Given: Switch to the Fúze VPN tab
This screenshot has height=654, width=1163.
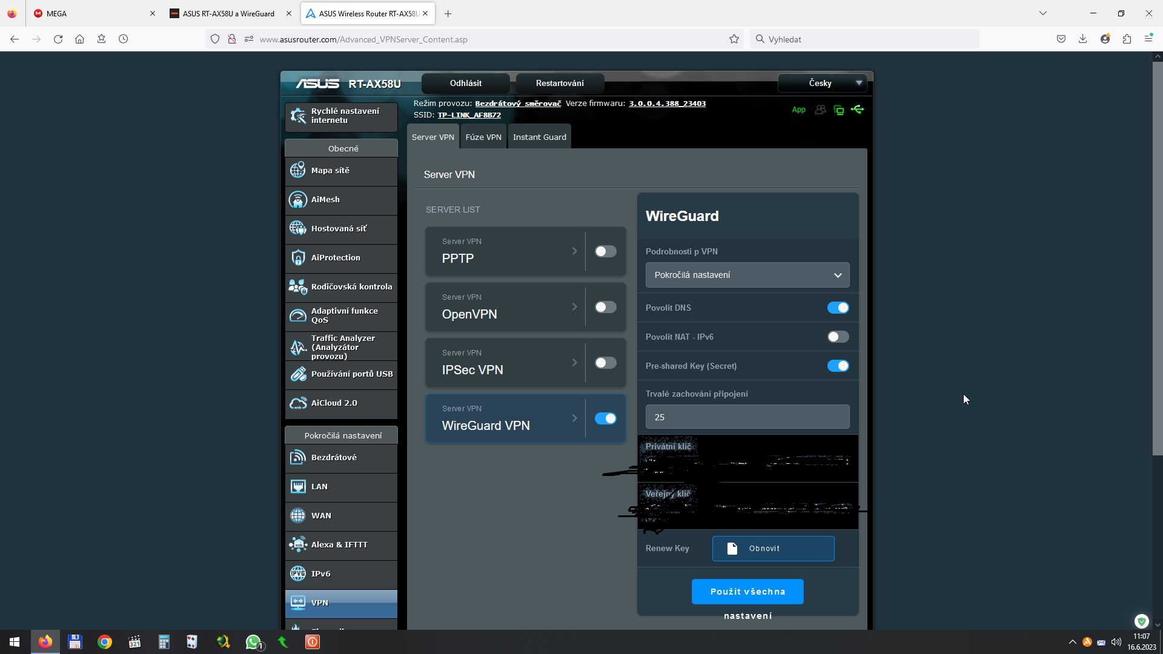Looking at the screenshot, I should (483, 137).
